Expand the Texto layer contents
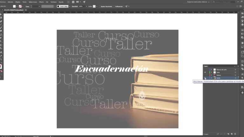The image size is (244, 137). click(211, 72)
